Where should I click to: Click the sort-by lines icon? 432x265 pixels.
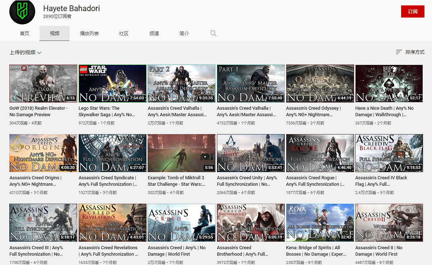[x=399, y=52]
